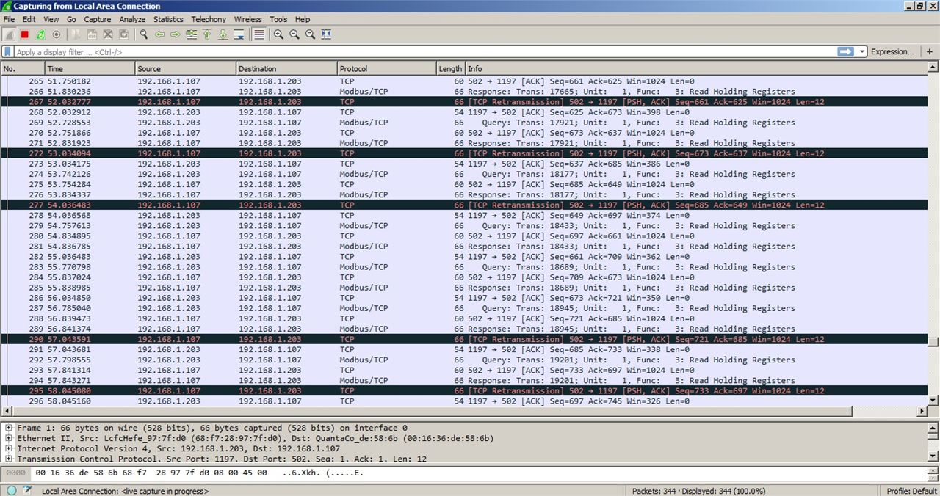This screenshot has height=496, width=940.
Task: Expand the Internet Protocol Version 4 node
Action: [9, 448]
